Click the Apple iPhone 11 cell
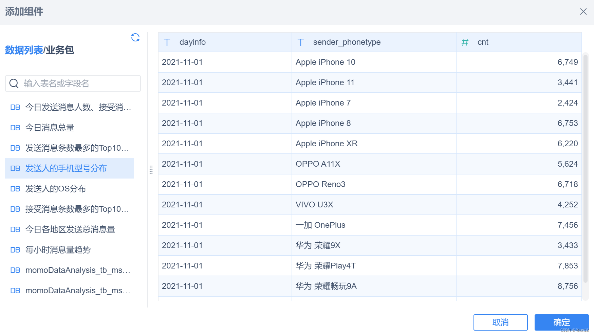 [x=374, y=82]
